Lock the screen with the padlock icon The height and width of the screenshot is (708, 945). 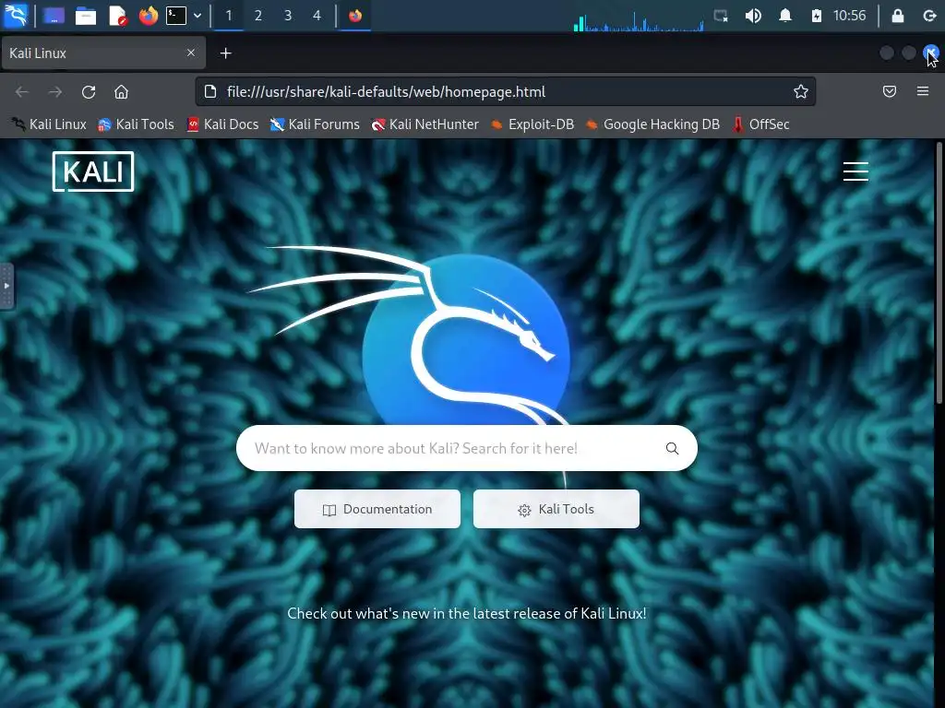point(897,16)
